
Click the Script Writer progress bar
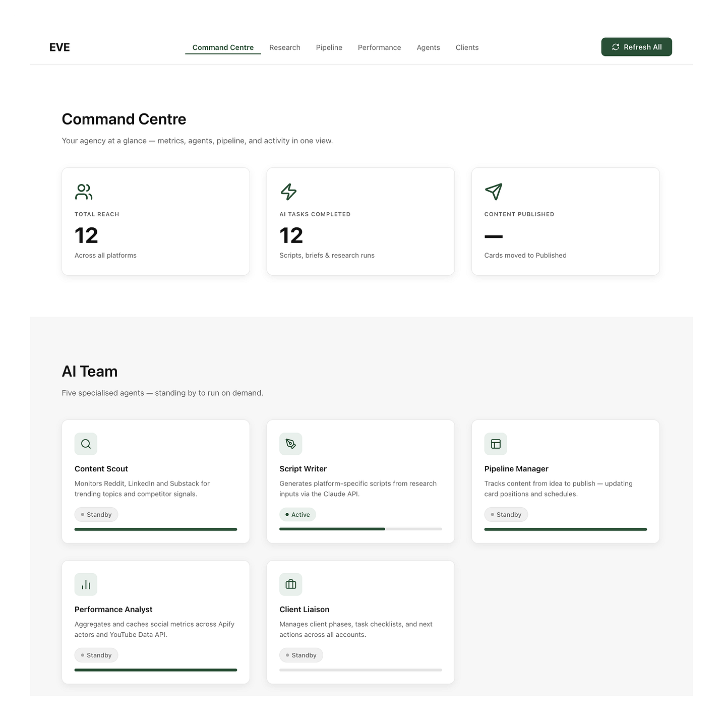point(360,529)
